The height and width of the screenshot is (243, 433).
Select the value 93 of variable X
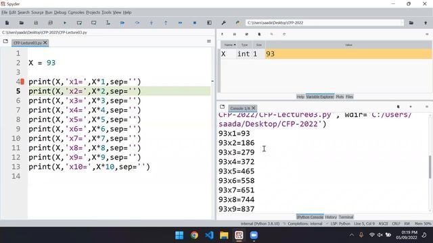(x=348, y=54)
